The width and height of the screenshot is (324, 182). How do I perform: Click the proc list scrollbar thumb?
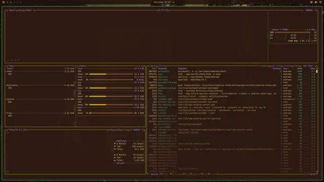[317, 71]
